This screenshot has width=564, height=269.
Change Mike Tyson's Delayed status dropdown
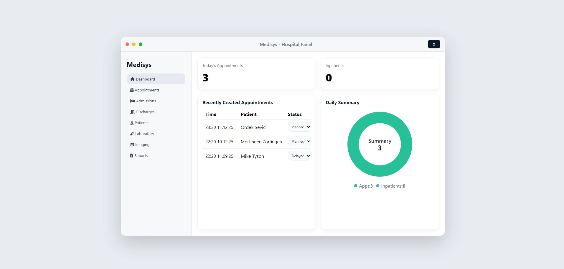click(x=299, y=156)
